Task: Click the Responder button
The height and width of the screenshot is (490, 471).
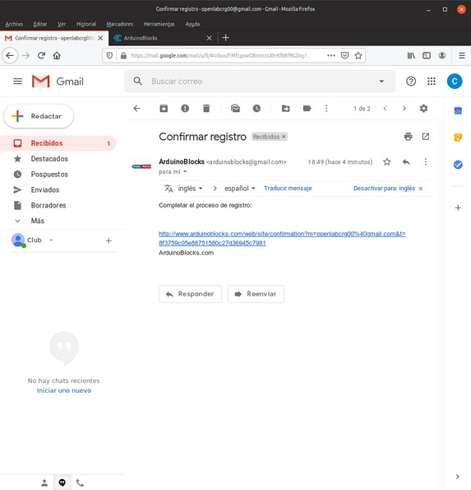Action: coord(190,294)
